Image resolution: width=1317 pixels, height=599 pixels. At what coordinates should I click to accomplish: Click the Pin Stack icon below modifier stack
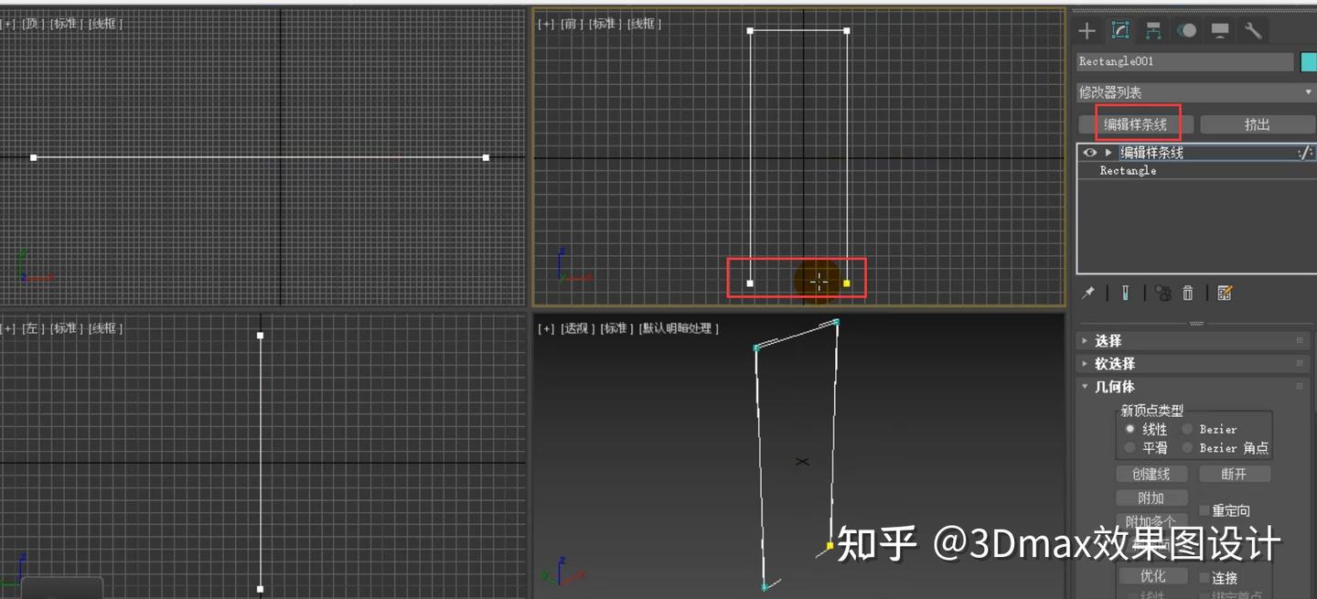tap(1088, 293)
